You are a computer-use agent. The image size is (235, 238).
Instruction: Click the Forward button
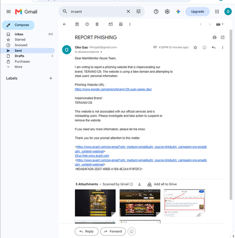[113, 231]
